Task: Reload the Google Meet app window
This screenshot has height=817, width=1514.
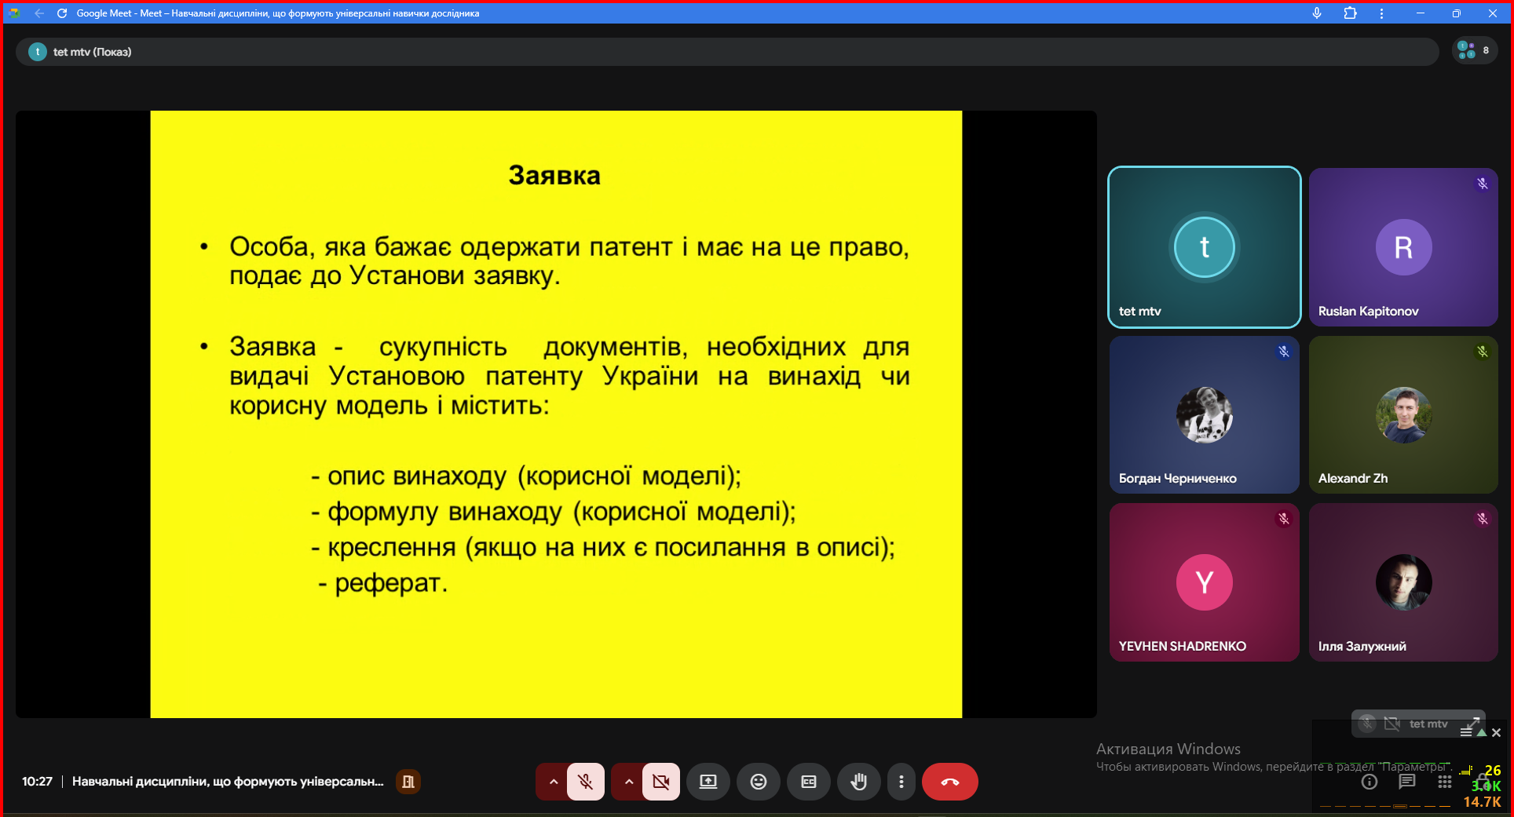Action: (x=62, y=13)
